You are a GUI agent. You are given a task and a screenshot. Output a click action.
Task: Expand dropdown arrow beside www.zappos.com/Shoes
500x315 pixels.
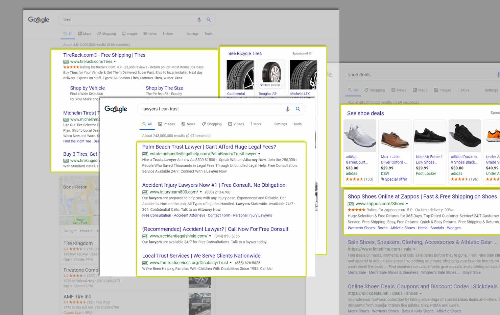[x=407, y=204]
